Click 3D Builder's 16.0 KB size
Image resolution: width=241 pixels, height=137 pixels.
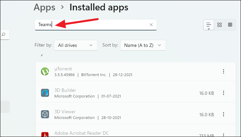point(206,93)
